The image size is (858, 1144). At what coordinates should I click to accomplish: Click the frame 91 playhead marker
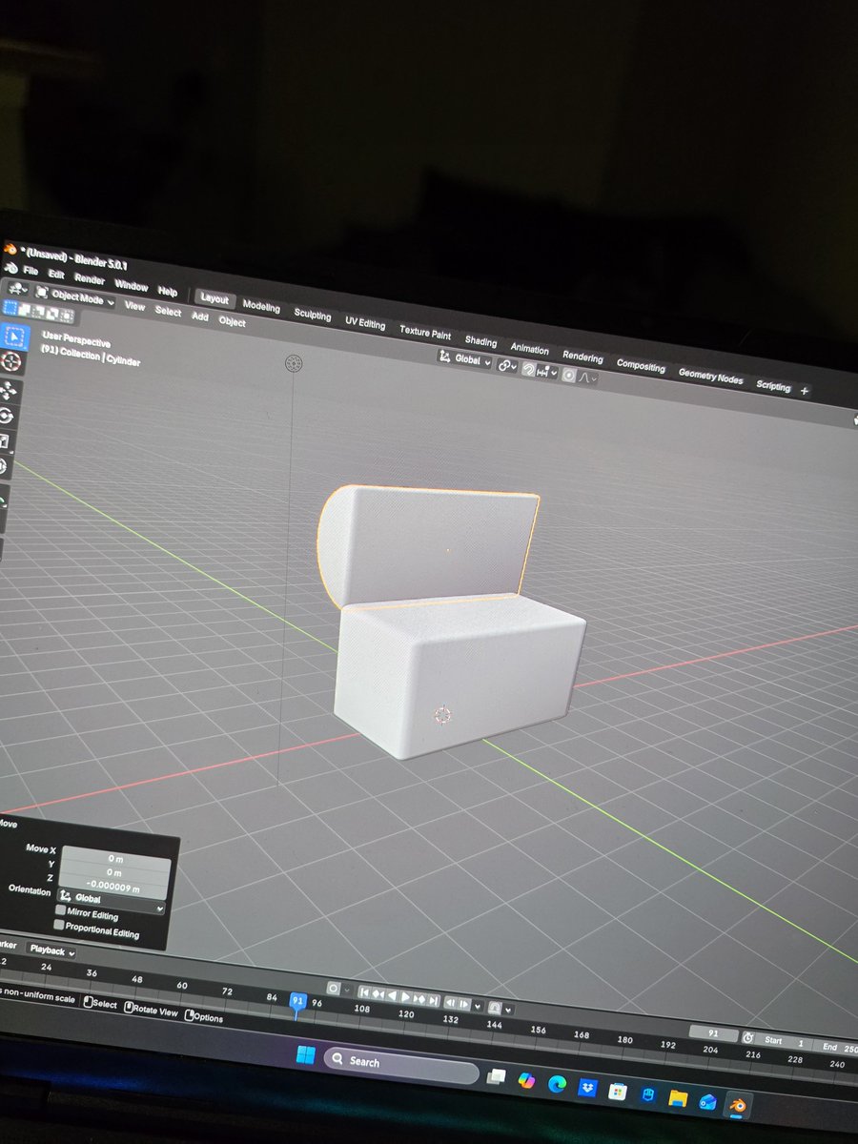(297, 1000)
